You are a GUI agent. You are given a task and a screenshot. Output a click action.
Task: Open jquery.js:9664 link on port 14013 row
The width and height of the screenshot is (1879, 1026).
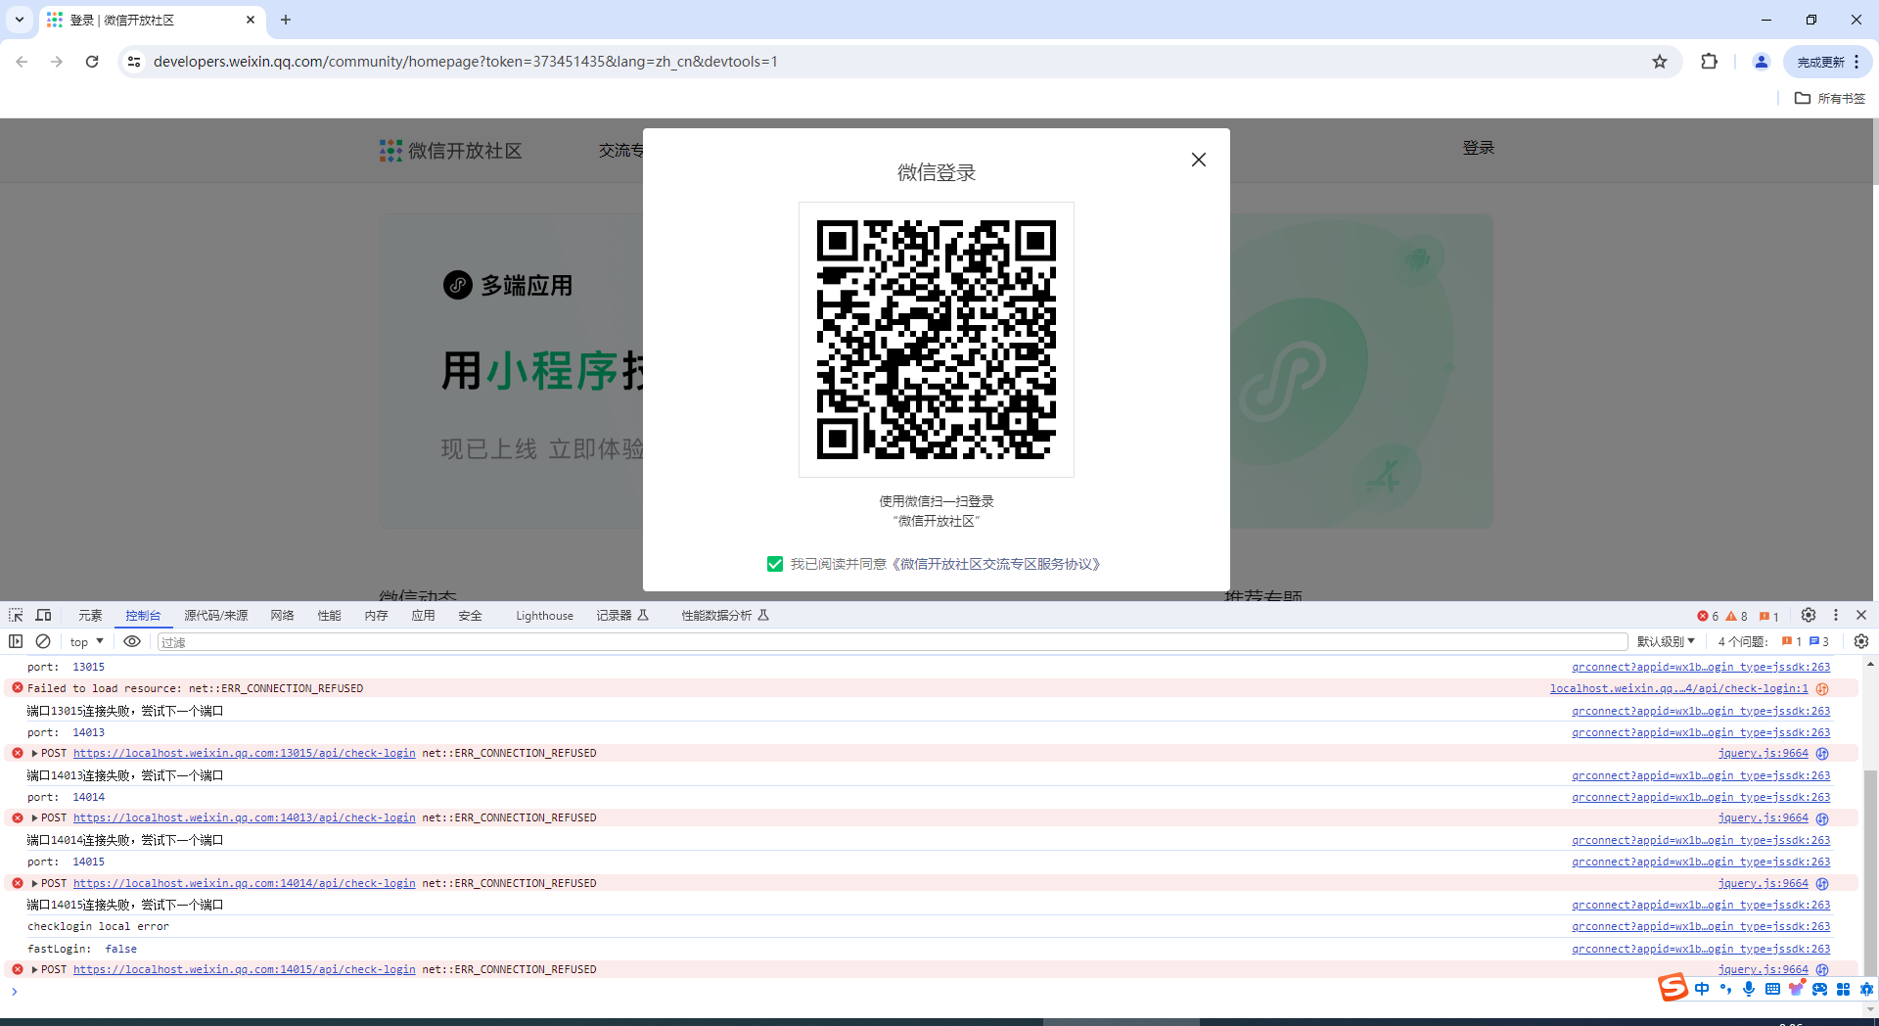pyautogui.click(x=1763, y=817)
